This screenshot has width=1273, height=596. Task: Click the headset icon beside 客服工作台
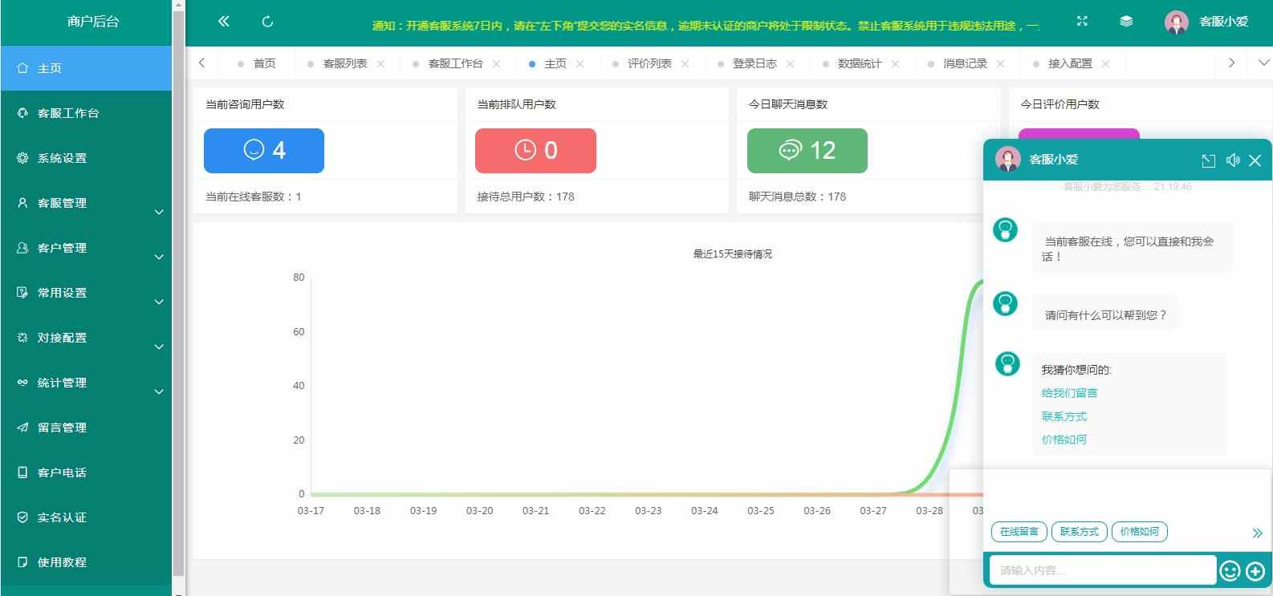click(22, 113)
